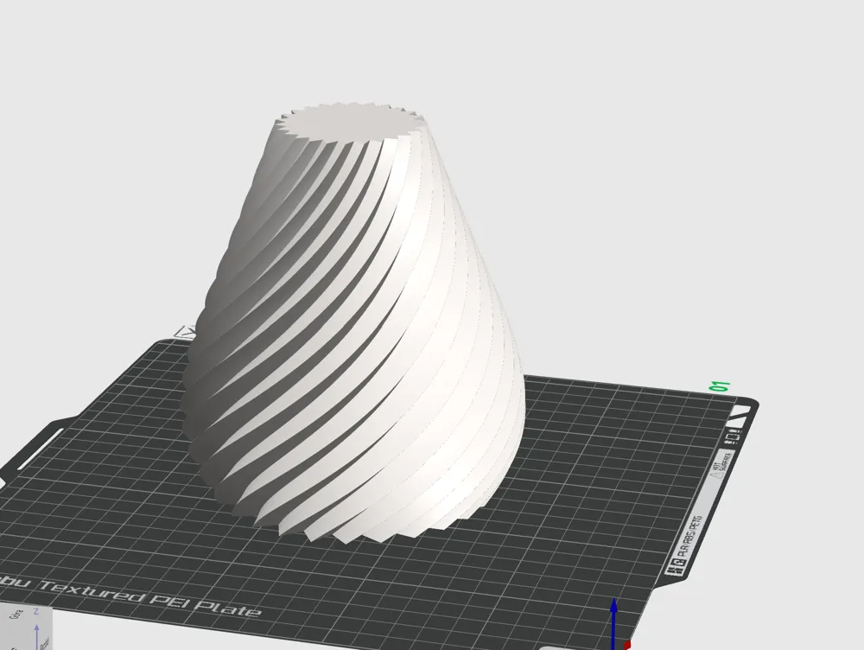Click the red axis marker at plate origin
Image resolution: width=864 pixels, height=650 pixels.
click(627, 645)
